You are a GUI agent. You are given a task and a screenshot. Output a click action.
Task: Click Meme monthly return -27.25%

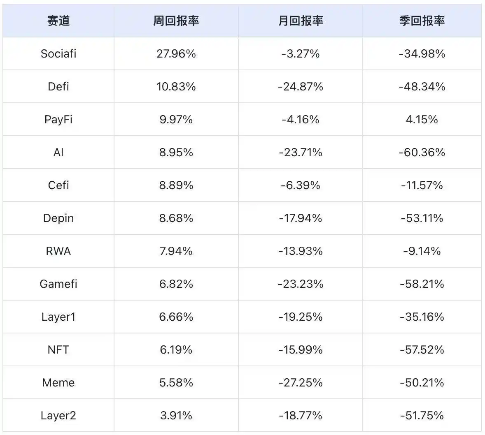(x=301, y=382)
